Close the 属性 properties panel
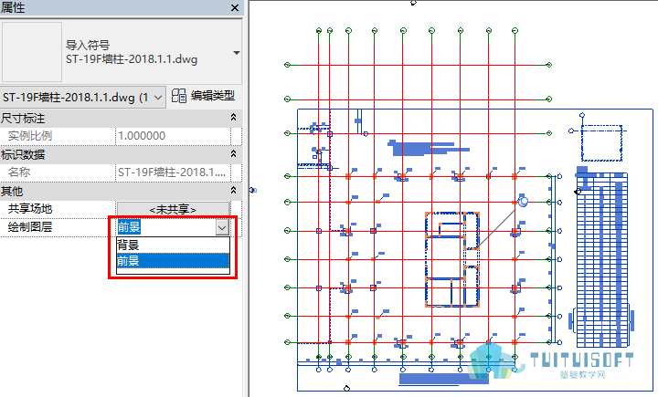Screen dimensions: 658x397 (x=235, y=8)
